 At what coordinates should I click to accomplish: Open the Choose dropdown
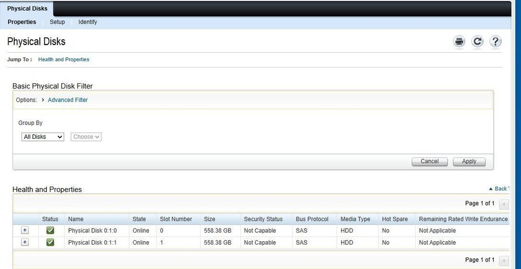[x=86, y=137]
